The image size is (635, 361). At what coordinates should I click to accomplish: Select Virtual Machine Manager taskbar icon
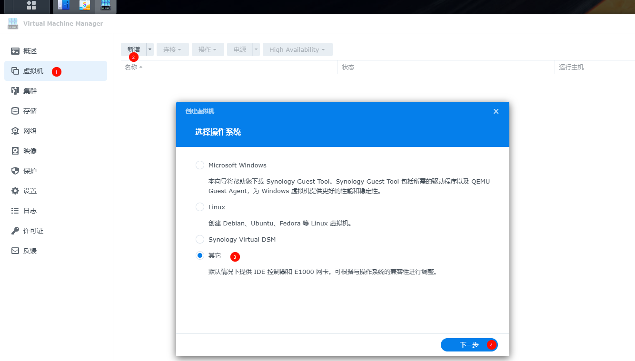coord(106,5)
